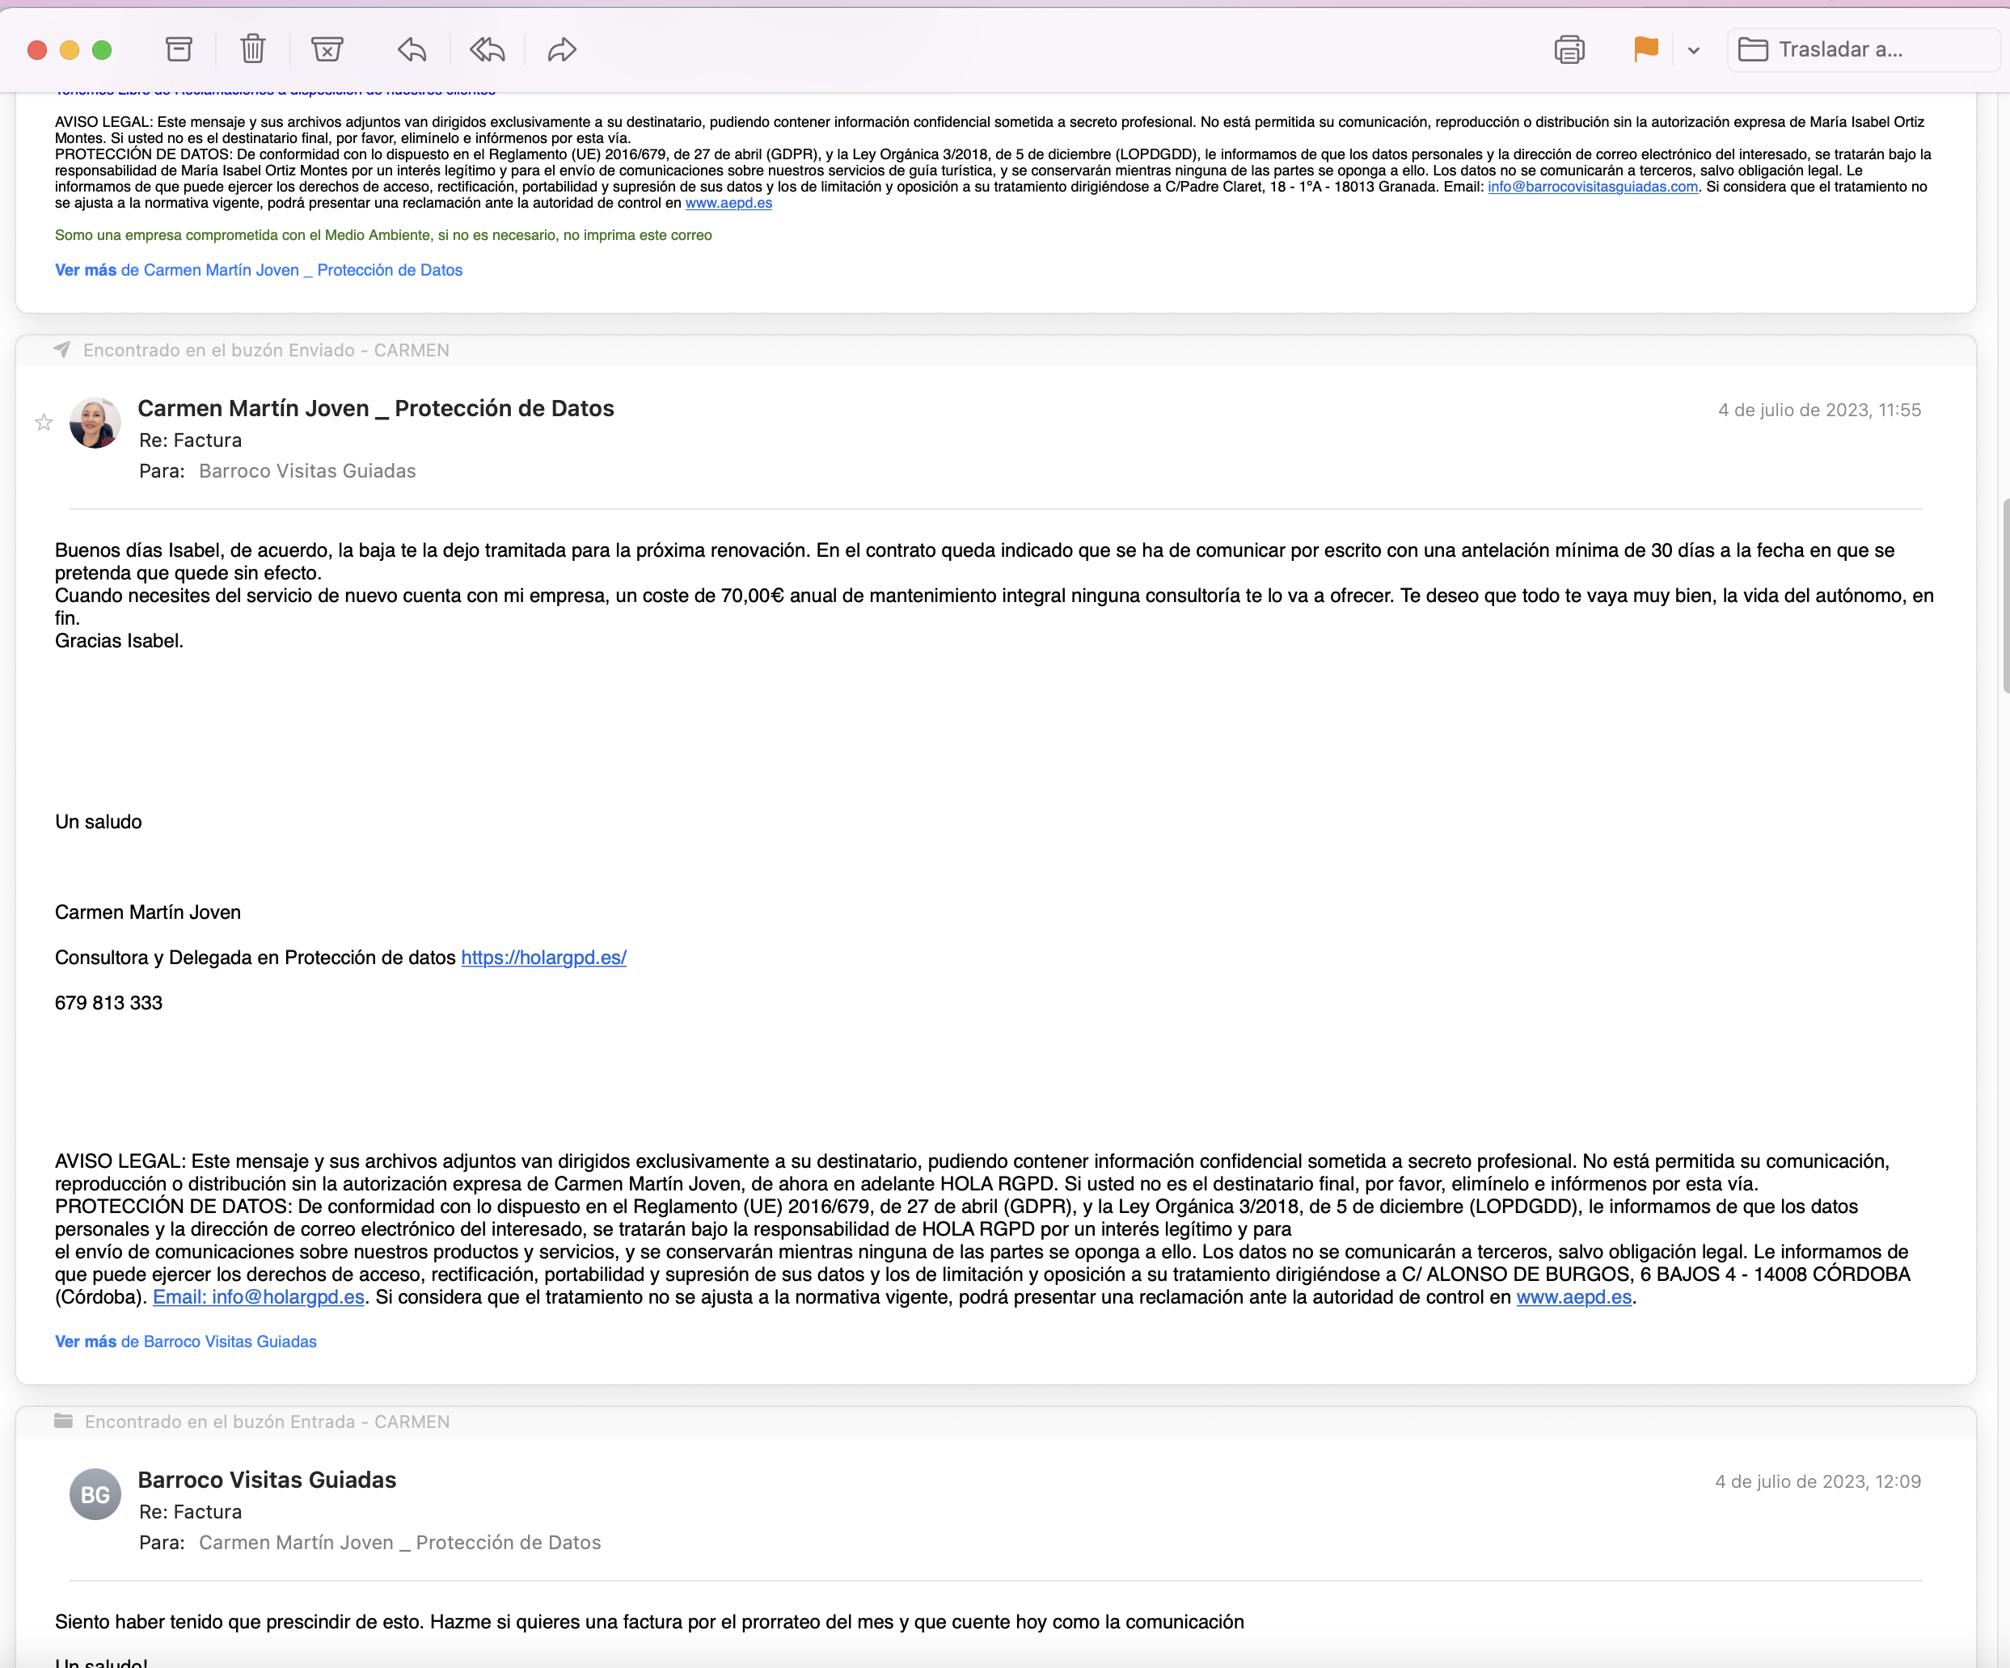The width and height of the screenshot is (2010, 1668).
Task: Click the Reply All icon
Action: pos(488,50)
